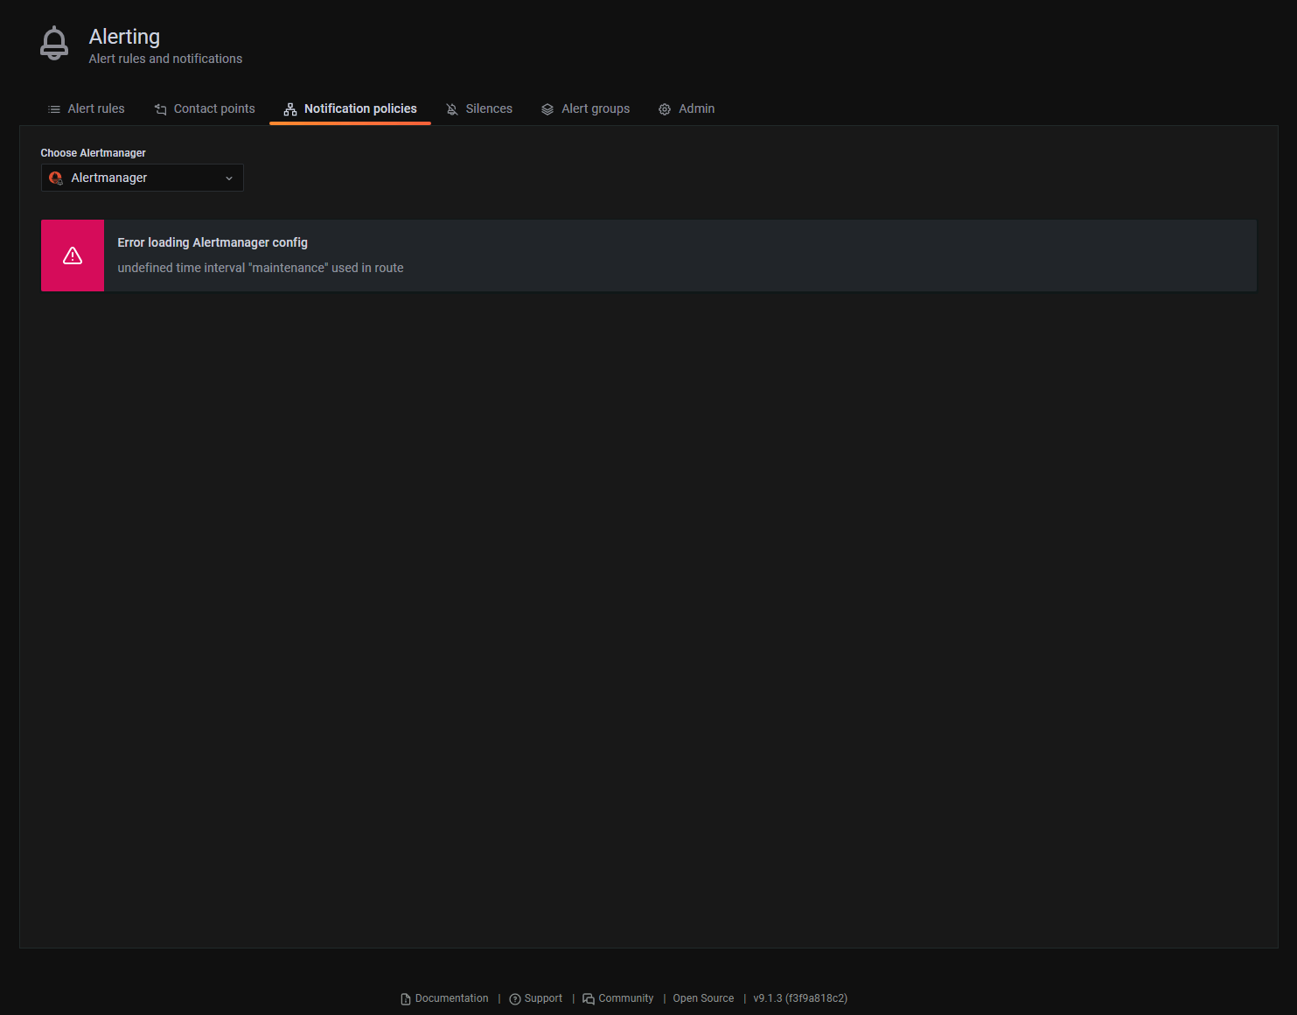Click the sitemap icon on Notification policies tab

(x=289, y=108)
